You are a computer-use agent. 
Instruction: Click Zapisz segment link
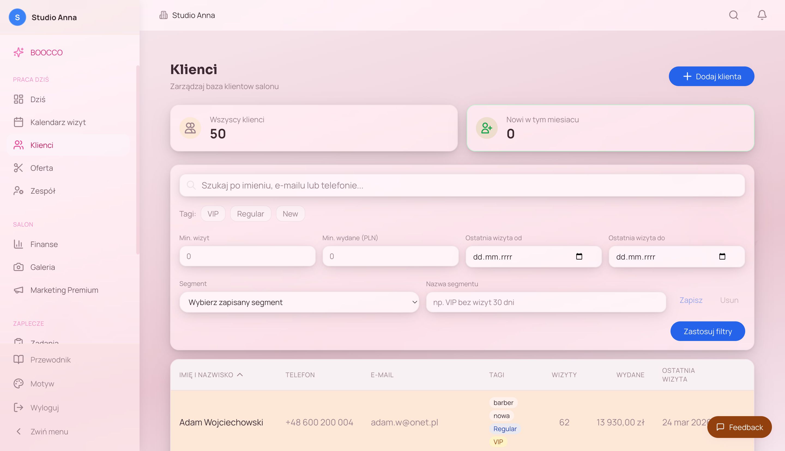(691, 300)
